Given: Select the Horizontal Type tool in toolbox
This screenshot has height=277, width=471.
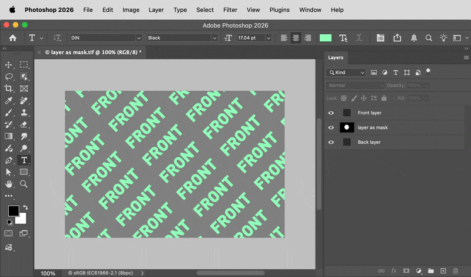Looking at the screenshot, I should click(24, 160).
